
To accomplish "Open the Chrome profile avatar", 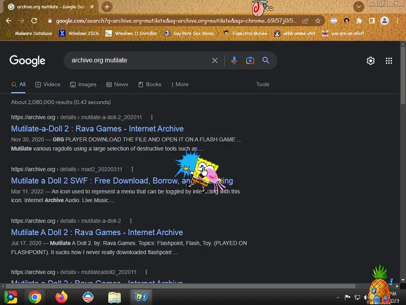I will pyautogui.click(x=385, y=21).
